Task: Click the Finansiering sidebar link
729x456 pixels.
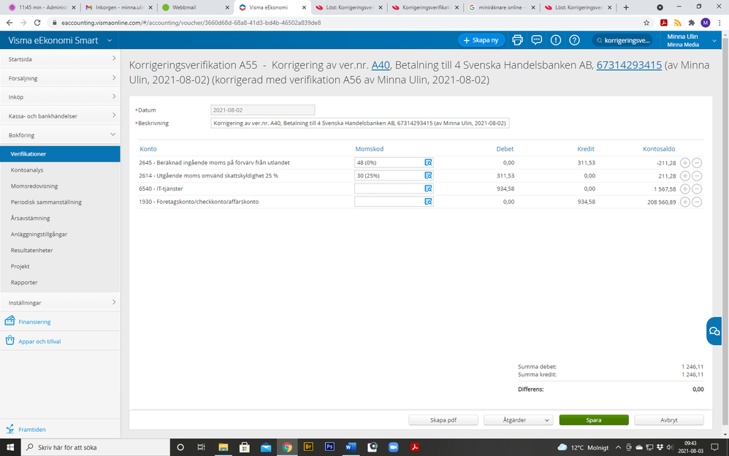Action: (34, 322)
